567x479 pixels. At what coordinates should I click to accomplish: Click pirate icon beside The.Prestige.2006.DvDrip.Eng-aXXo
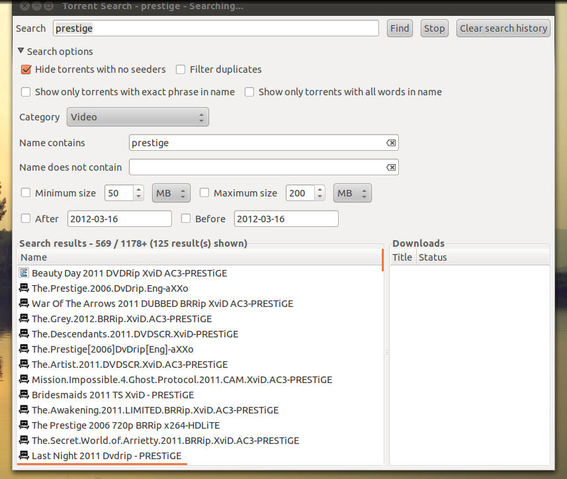click(24, 288)
